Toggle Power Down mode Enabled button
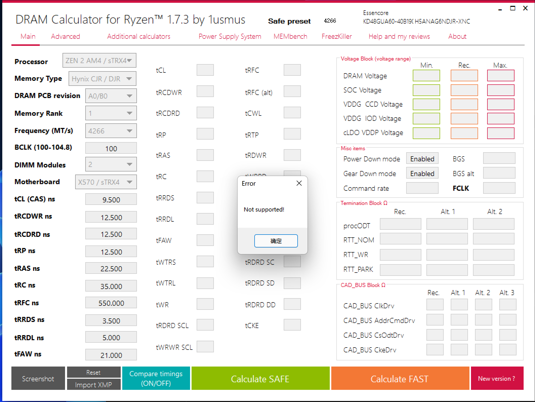 pyautogui.click(x=422, y=159)
